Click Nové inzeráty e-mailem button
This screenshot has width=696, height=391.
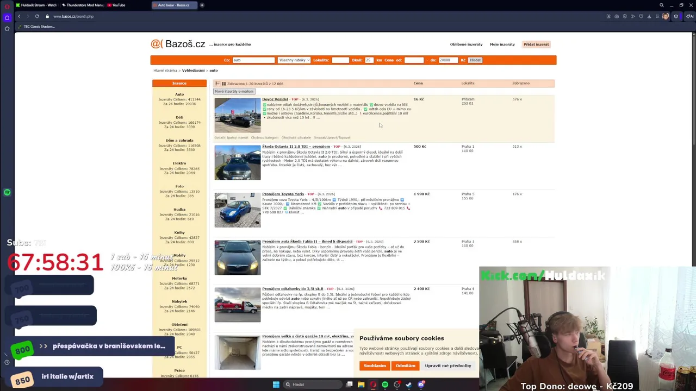[234, 91]
